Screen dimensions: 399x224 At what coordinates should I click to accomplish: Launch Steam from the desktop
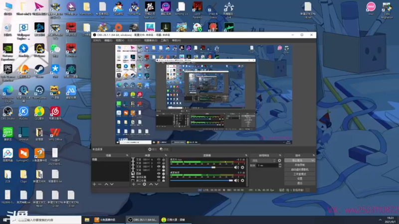coord(39,71)
